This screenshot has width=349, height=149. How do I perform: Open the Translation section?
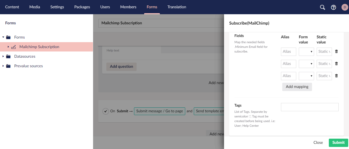coord(177,7)
